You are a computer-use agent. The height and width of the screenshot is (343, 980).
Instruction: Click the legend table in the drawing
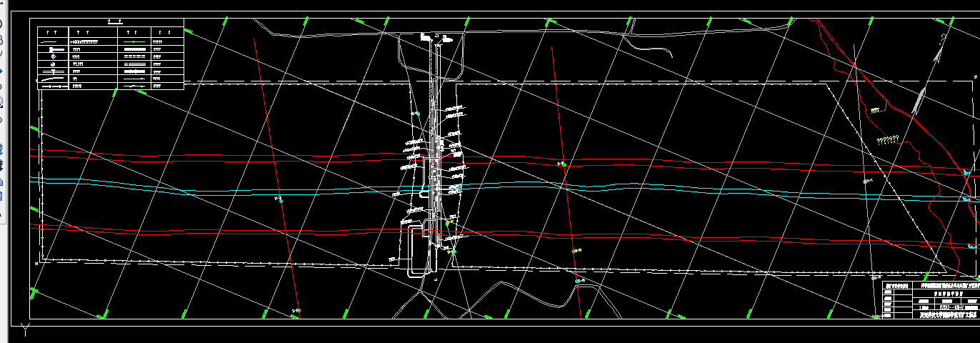[111, 59]
